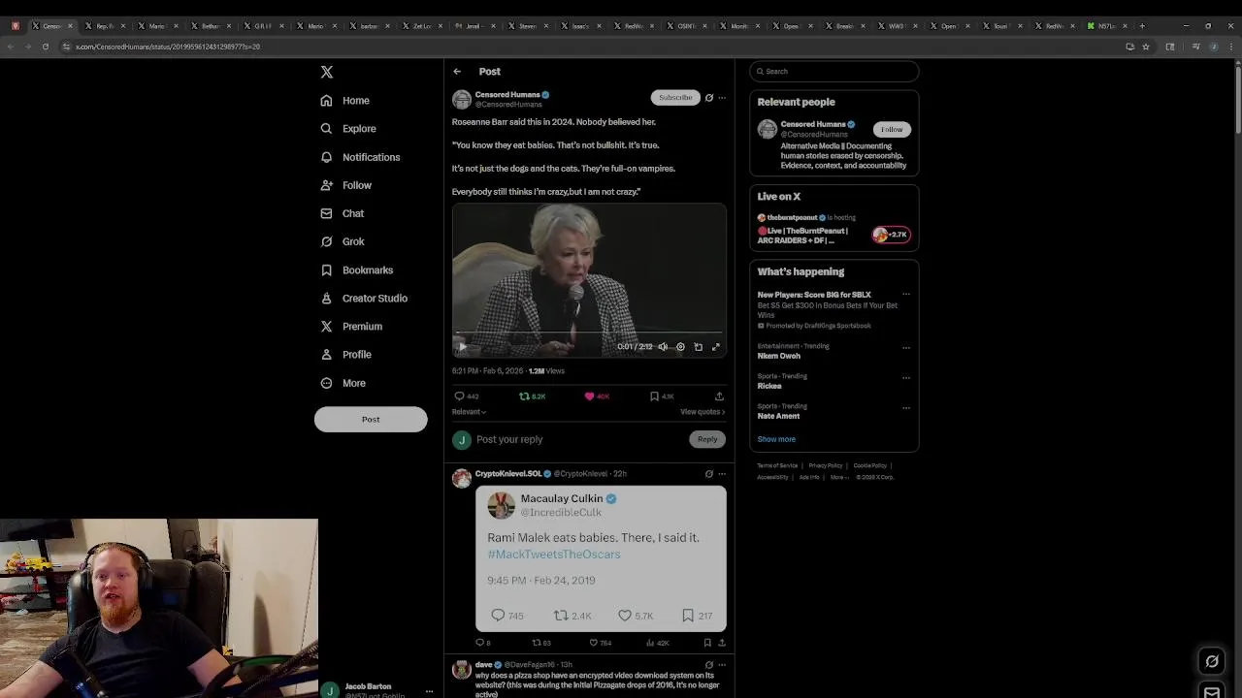This screenshot has height=698, width=1242.
Task: Open three-dot menu on CryptoKnievel reply
Action: click(722, 474)
